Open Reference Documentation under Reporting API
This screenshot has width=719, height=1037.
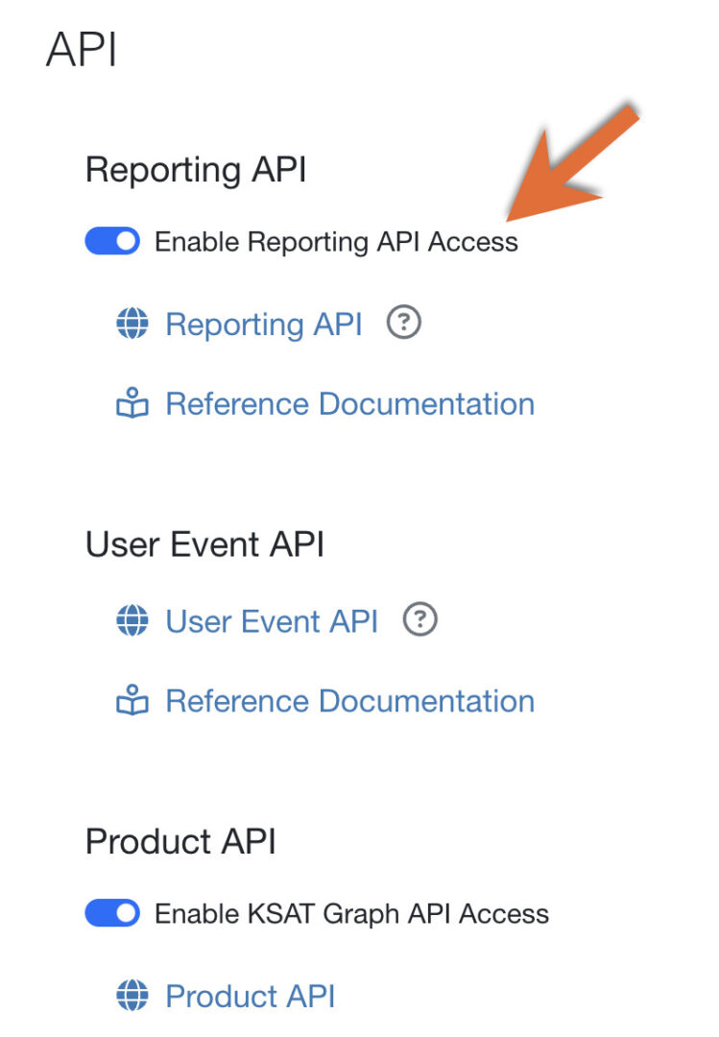350,404
